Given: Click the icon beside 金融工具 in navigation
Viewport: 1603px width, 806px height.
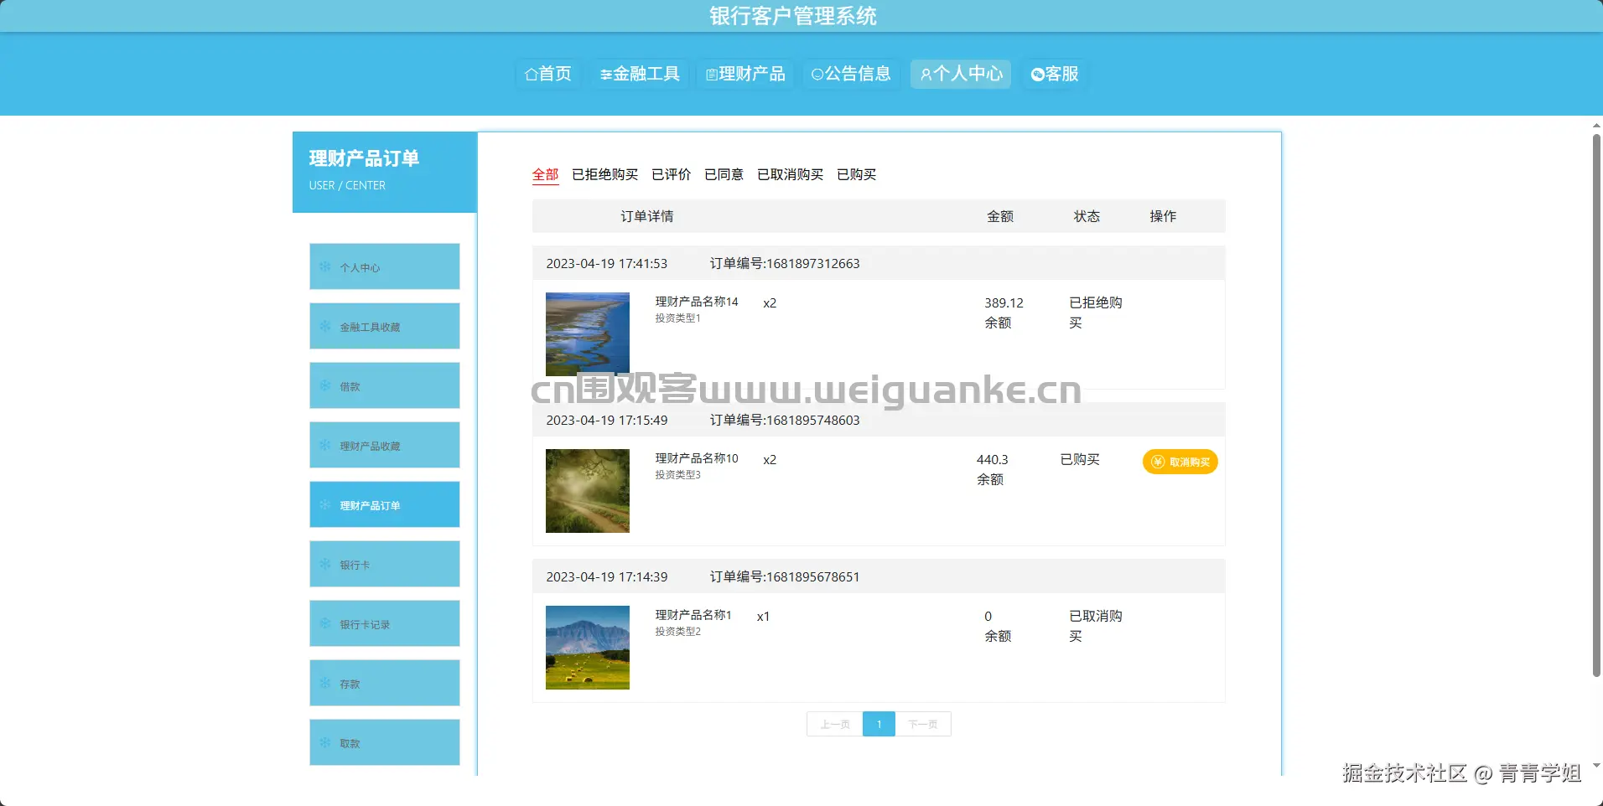Looking at the screenshot, I should (x=605, y=75).
